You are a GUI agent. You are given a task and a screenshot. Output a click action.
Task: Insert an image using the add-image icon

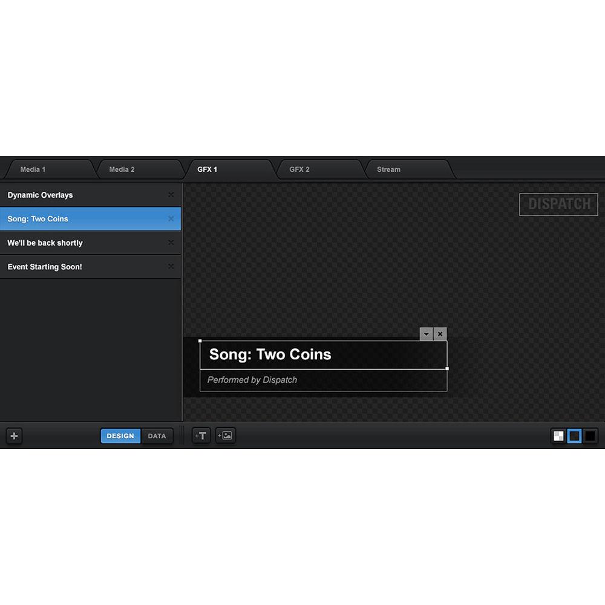tap(225, 436)
